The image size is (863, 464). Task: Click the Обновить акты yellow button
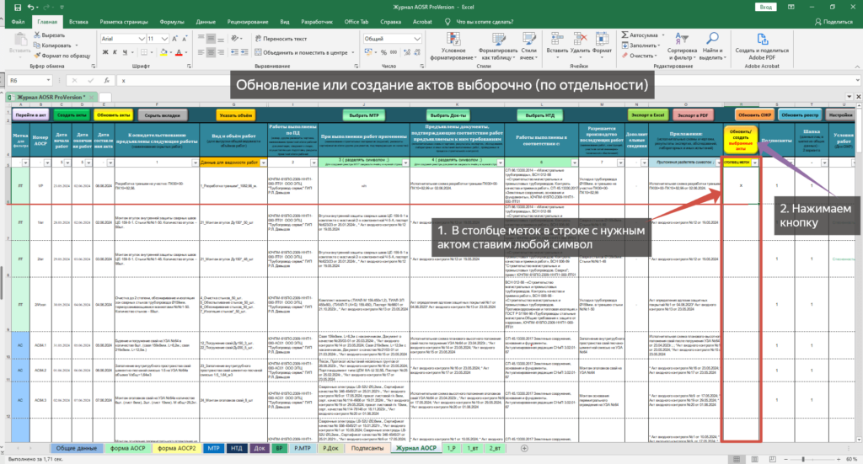114,115
